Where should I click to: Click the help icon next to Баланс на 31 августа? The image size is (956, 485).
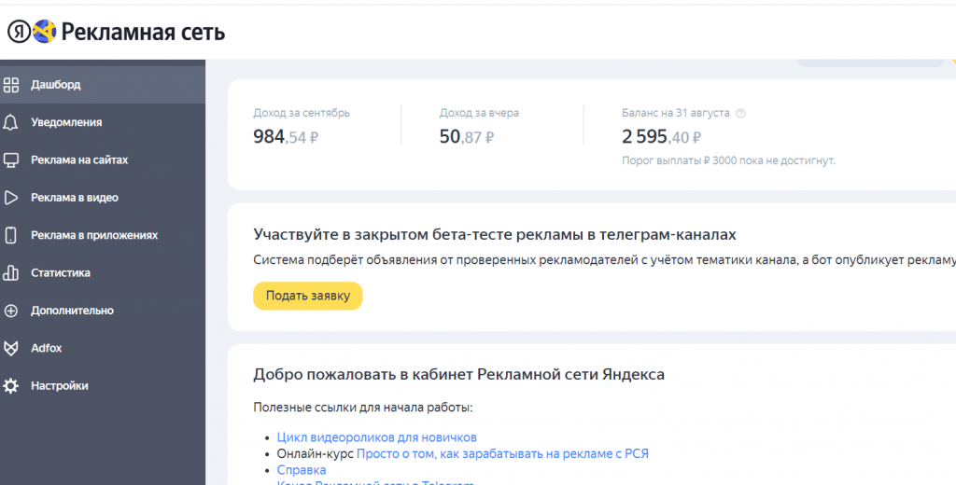pyautogui.click(x=740, y=114)
